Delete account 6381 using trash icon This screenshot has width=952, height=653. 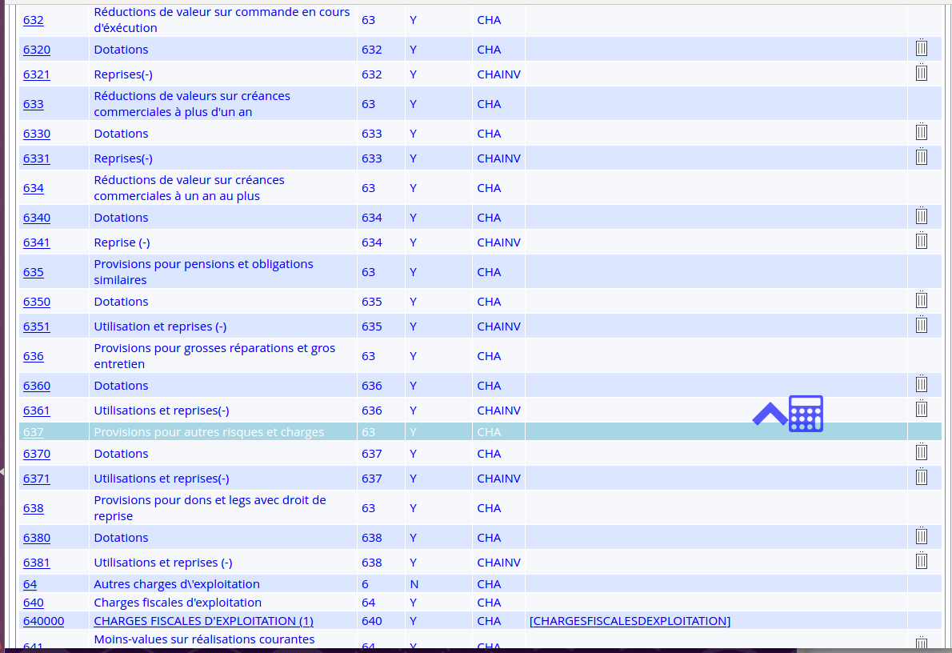(921, 562)
